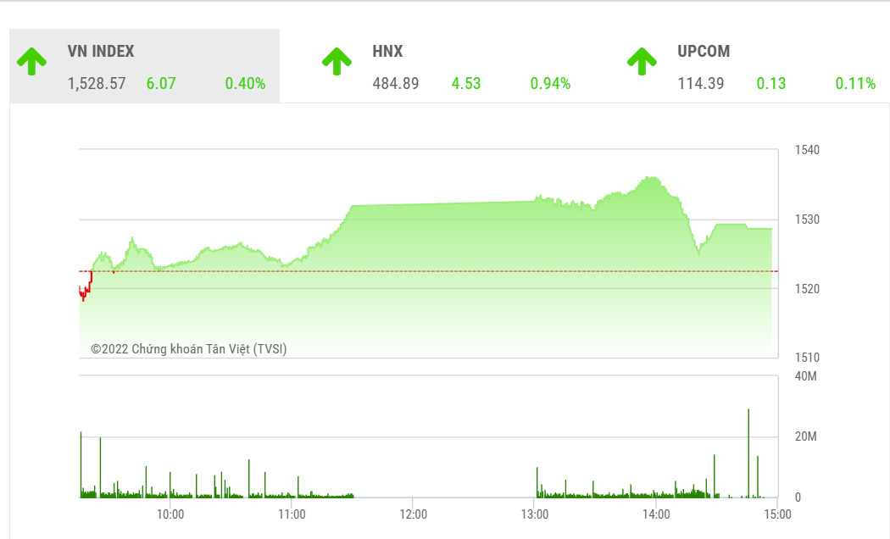890x539 pixels.
Task: Click the green up arrow beside UPCOM
Action: (642, 60)
